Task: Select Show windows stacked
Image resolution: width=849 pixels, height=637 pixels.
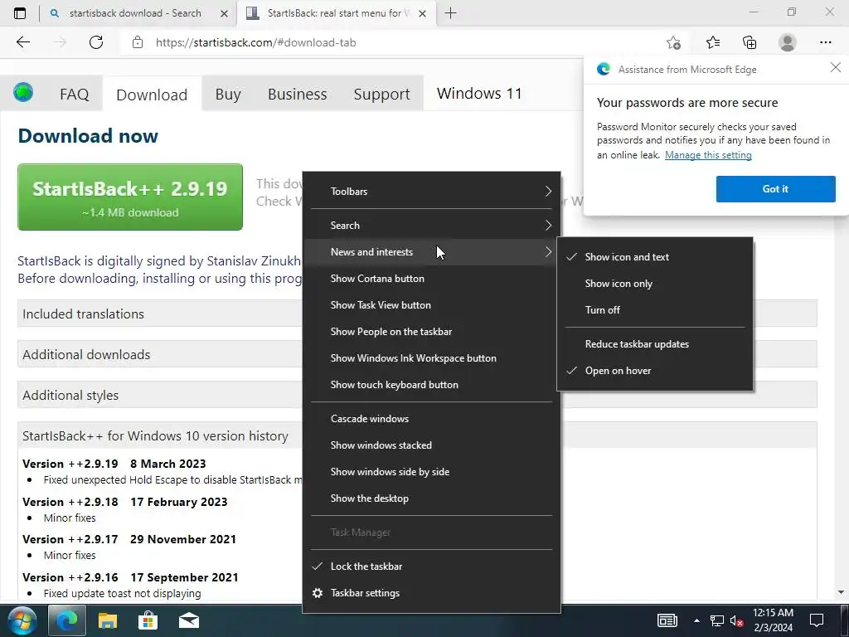Action: tap(431, 445)
